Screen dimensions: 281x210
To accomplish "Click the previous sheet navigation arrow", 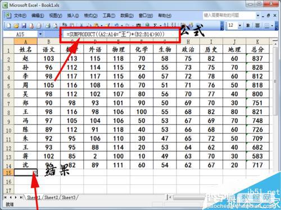I will click(x=11, y=197).
